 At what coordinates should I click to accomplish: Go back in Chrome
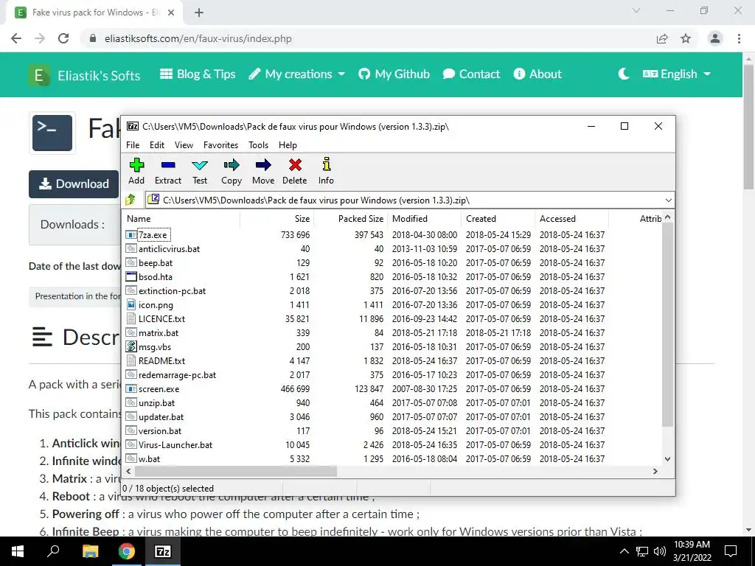16,38
